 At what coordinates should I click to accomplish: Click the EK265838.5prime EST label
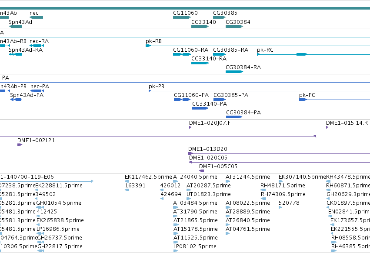coord(60,221)
